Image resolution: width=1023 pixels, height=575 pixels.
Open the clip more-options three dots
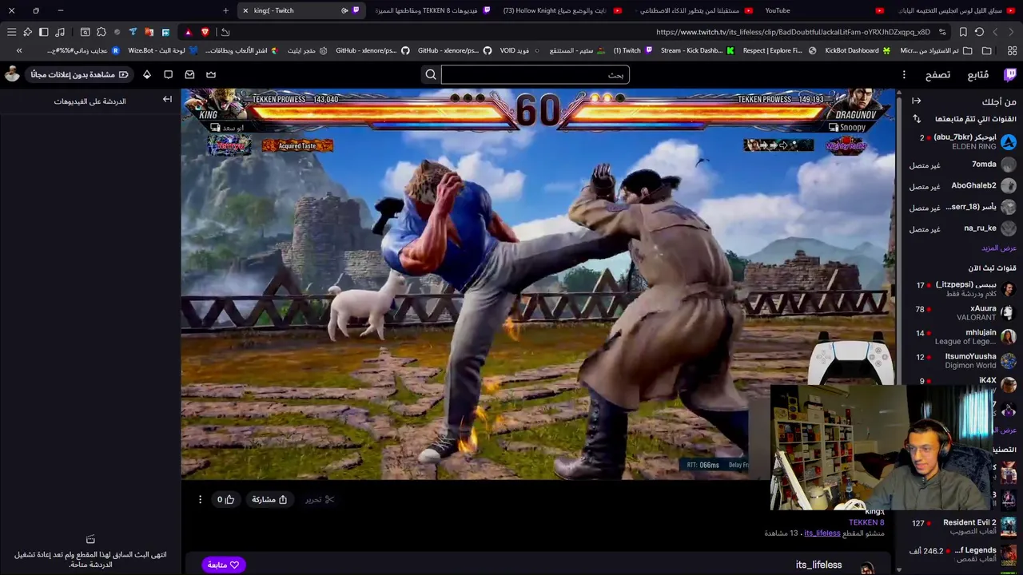[200, 500]
